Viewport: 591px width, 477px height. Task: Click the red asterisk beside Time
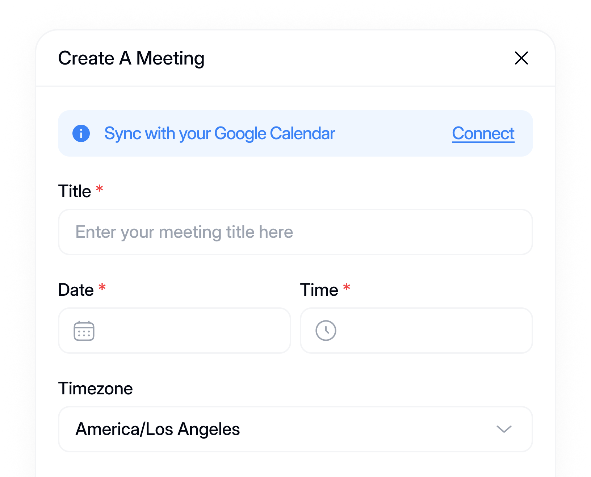tap(347, 288)
